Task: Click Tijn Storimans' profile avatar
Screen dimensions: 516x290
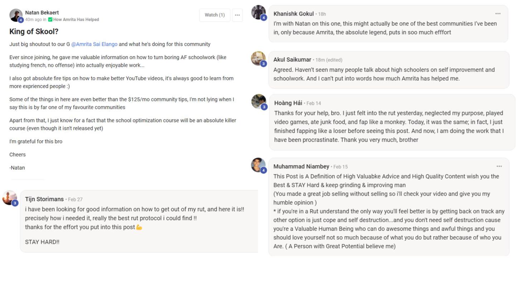Action: (9, 198)
